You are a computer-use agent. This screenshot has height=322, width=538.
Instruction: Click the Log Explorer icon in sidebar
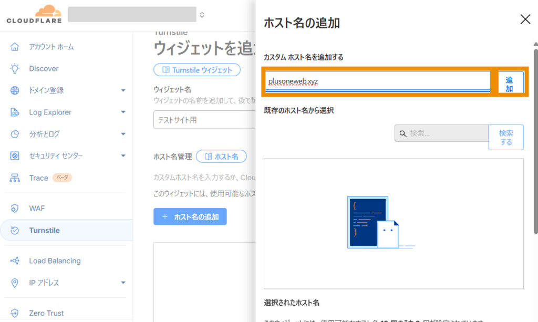(x=15, y=112)
